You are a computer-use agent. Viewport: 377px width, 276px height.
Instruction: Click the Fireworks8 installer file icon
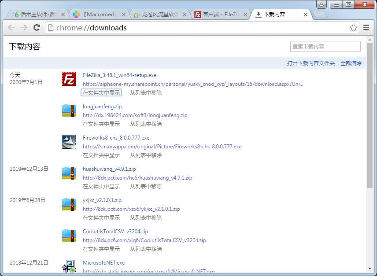[x=69, y=142]
